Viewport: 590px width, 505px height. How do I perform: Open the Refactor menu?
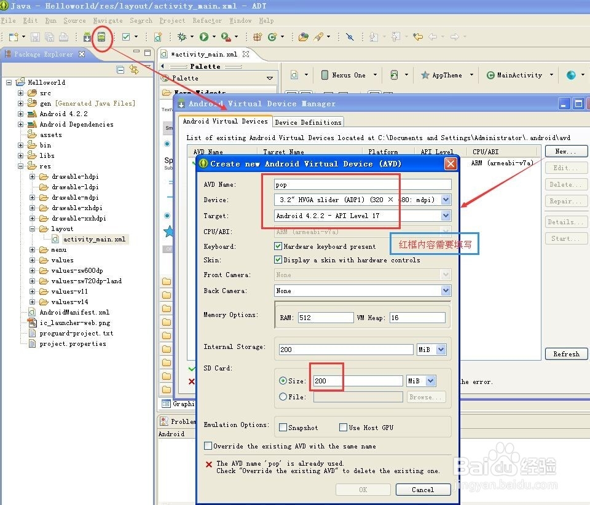click(x=207, y=20)
